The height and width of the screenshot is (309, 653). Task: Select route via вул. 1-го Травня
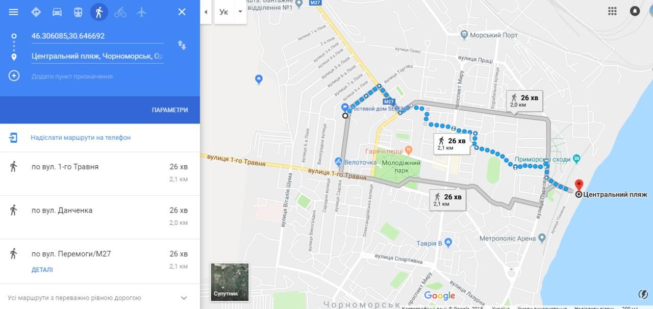click(x=100, y=173)
